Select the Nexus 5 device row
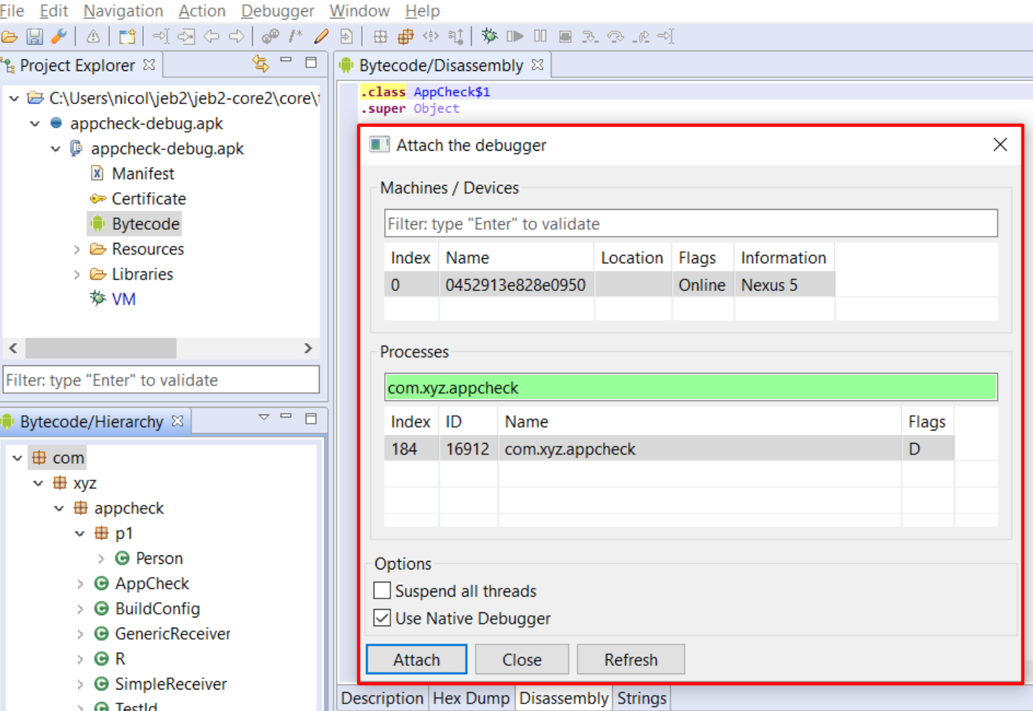 tap(609, 285)
